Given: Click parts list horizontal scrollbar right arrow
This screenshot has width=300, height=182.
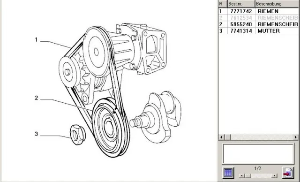Looking at the screenshot, I should tap(296, 137).
